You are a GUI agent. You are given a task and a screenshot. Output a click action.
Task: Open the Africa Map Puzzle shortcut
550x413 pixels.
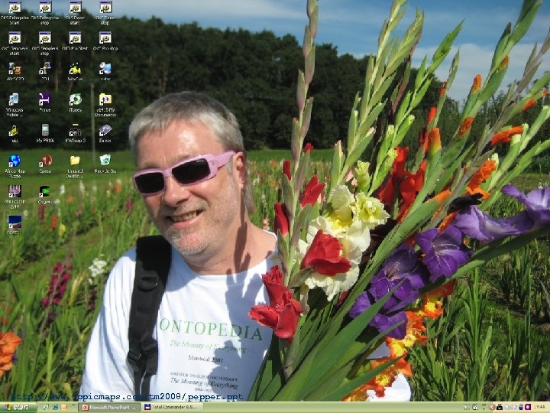15,166
